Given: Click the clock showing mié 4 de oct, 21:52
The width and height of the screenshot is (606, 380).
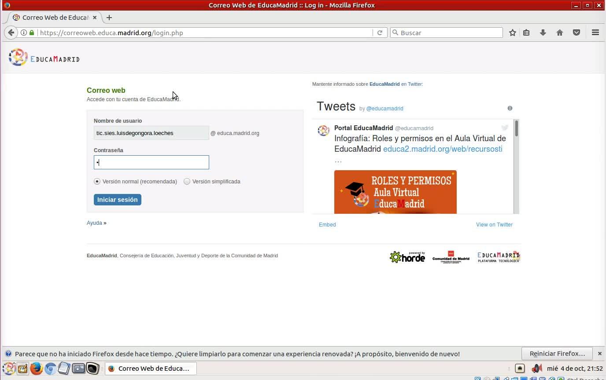Looking at the screenshot, I should coord(575,369).
